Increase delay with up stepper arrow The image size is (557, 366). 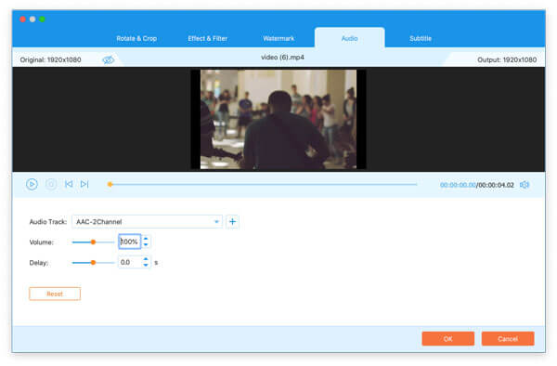tap(146, 259)
